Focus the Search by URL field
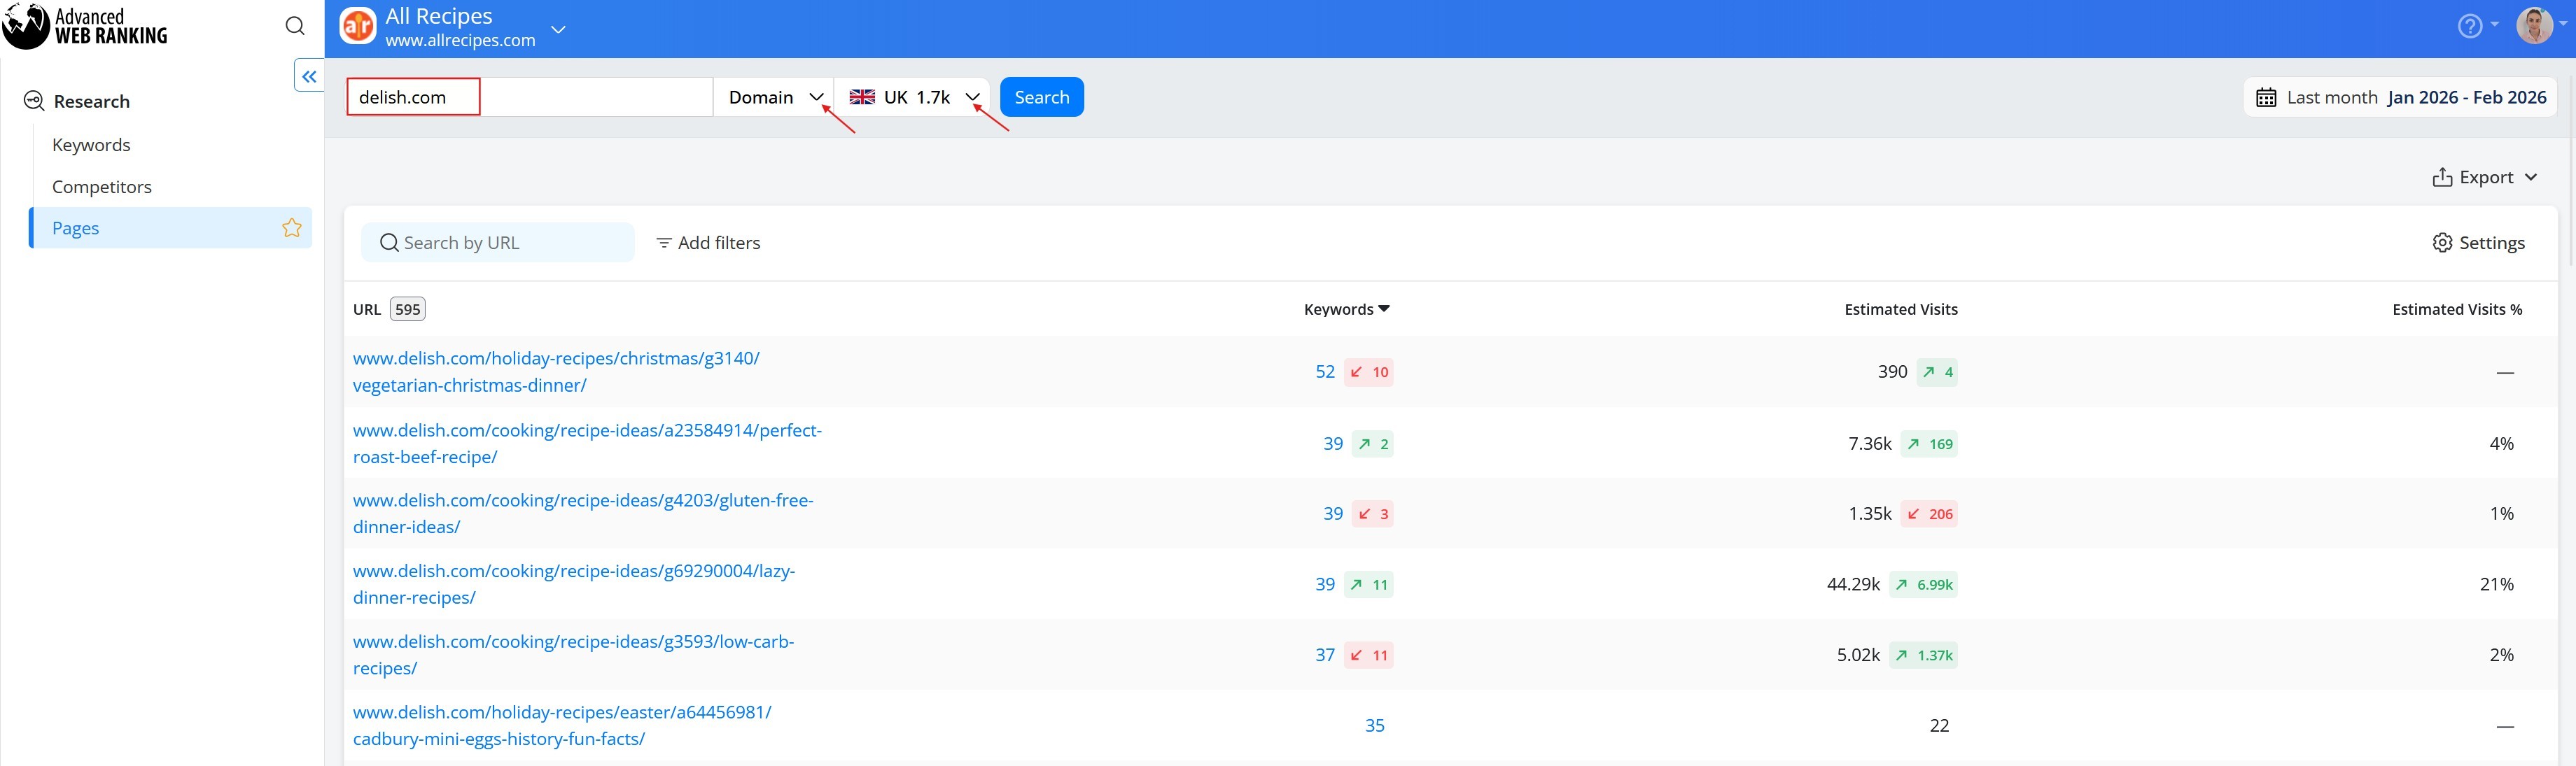Image resolution: width=2576 pixels, height=766 pixels. coord(498,243)
